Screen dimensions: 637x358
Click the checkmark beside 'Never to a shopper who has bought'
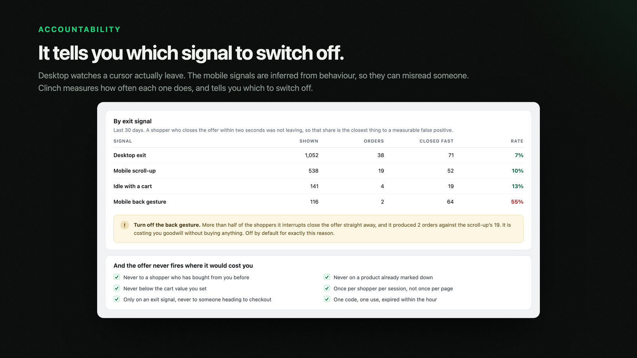click(x=117, y=277)
